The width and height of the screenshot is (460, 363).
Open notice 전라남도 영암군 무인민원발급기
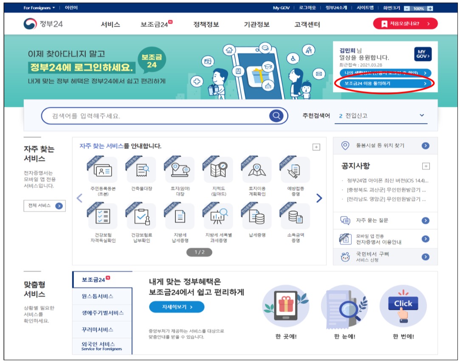(387, 200)
